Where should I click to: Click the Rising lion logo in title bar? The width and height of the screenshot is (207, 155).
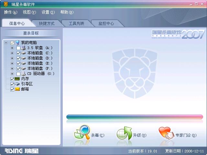coord(6,4)
